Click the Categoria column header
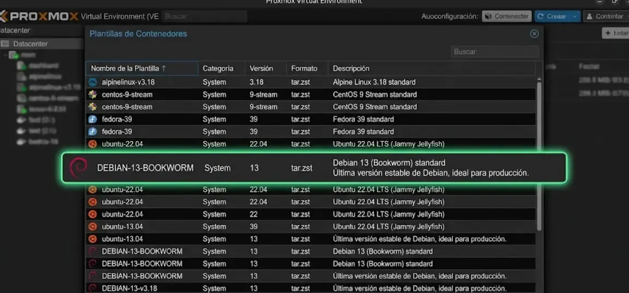629x293 pixels. point(221,69)
